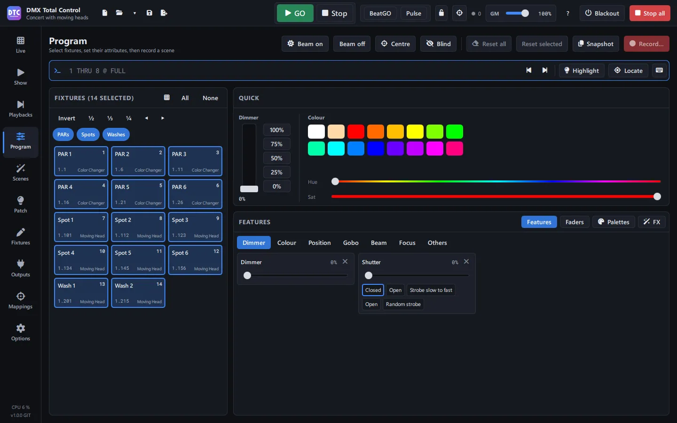Navigate to the Fixtures page
Viewport: 677px width, 423px height.
(x=21, y=236)
